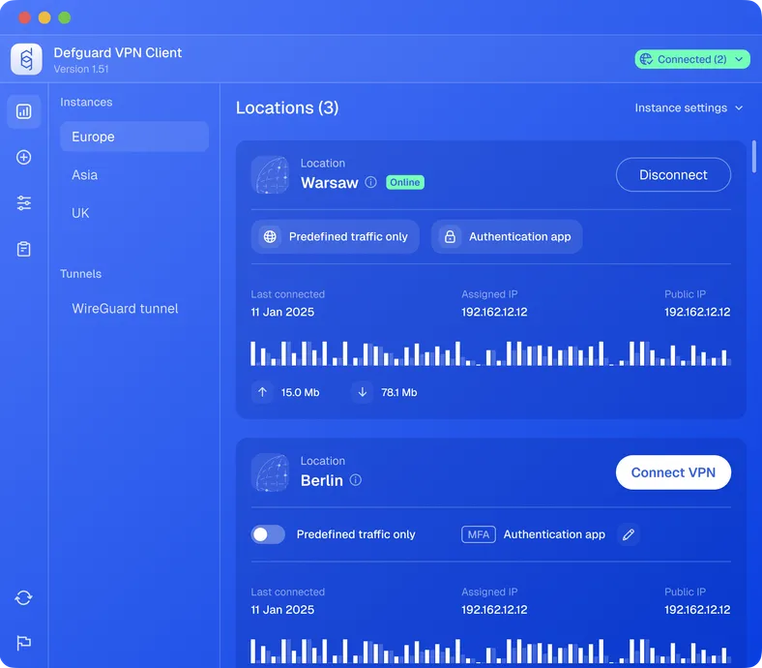Click the Tunnels section header
Image resolution: width=762 pixels, height=668 pixels.
80,274
